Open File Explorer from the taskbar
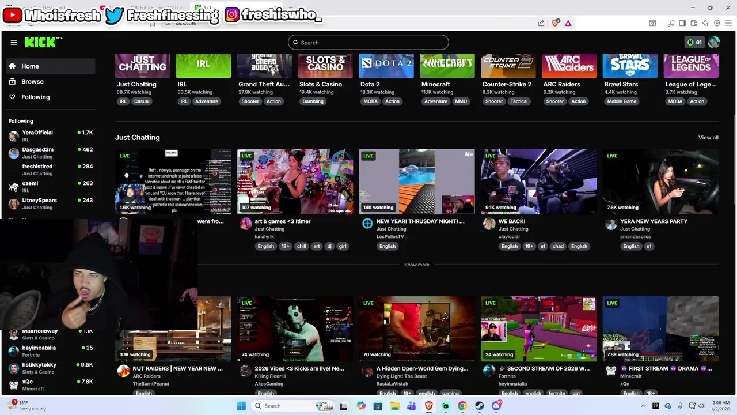Image resolution: width=737 pixels, height=415 pixels. pos(395,406)
